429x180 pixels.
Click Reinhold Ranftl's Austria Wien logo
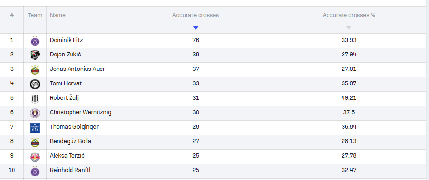(35, 171)
